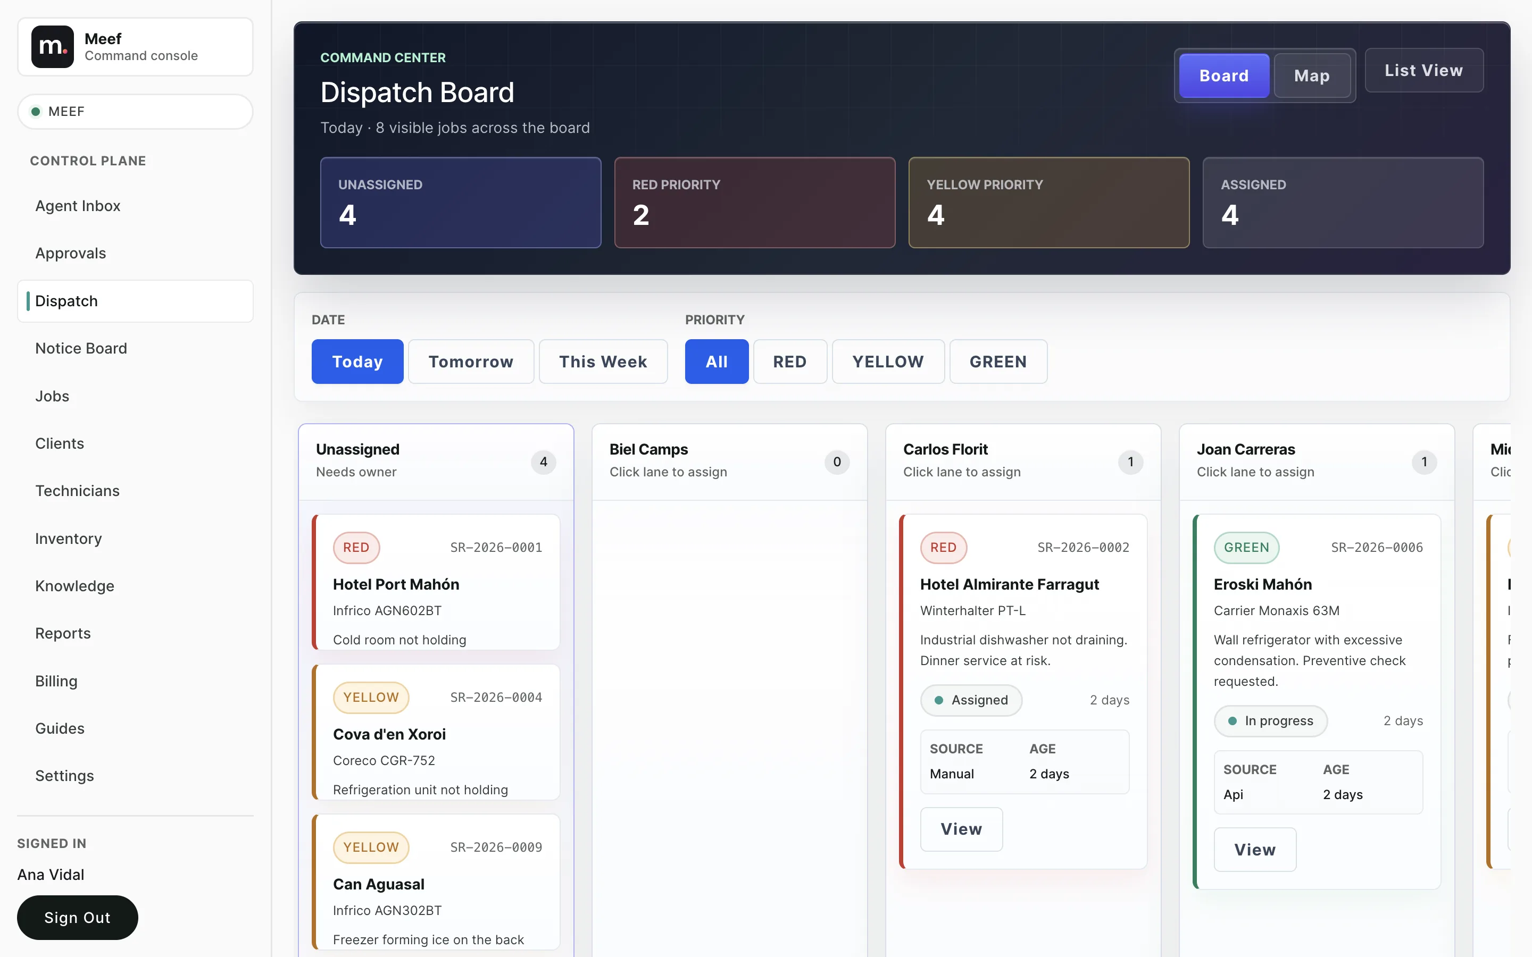Click the Ana Vidal signed-in name
The width and height of the screenshot is (1532, 957).
(x=51, y=875)
